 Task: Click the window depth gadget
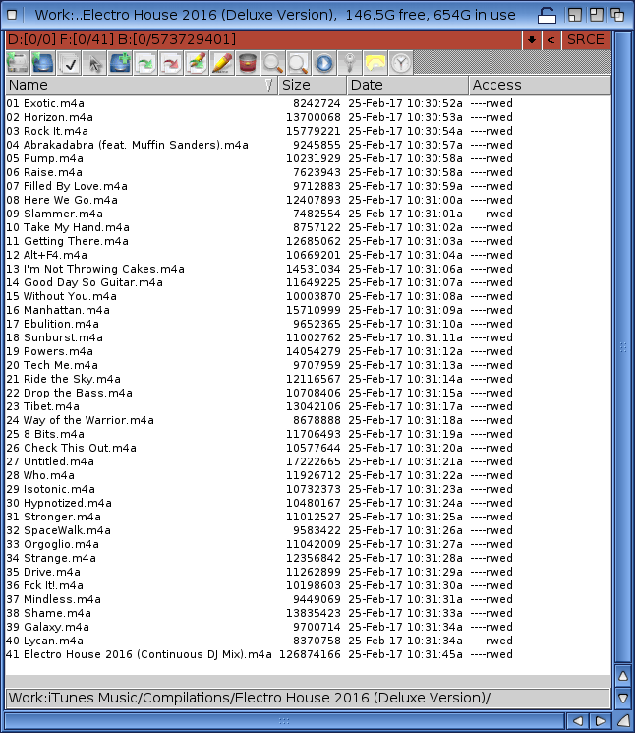pyautogui.click(x=617, y=15)
